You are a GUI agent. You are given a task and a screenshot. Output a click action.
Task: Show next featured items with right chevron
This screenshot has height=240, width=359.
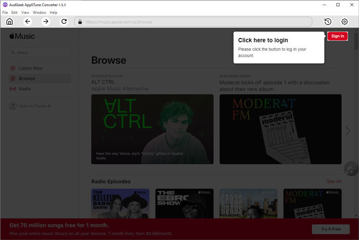tap(348, 131)
